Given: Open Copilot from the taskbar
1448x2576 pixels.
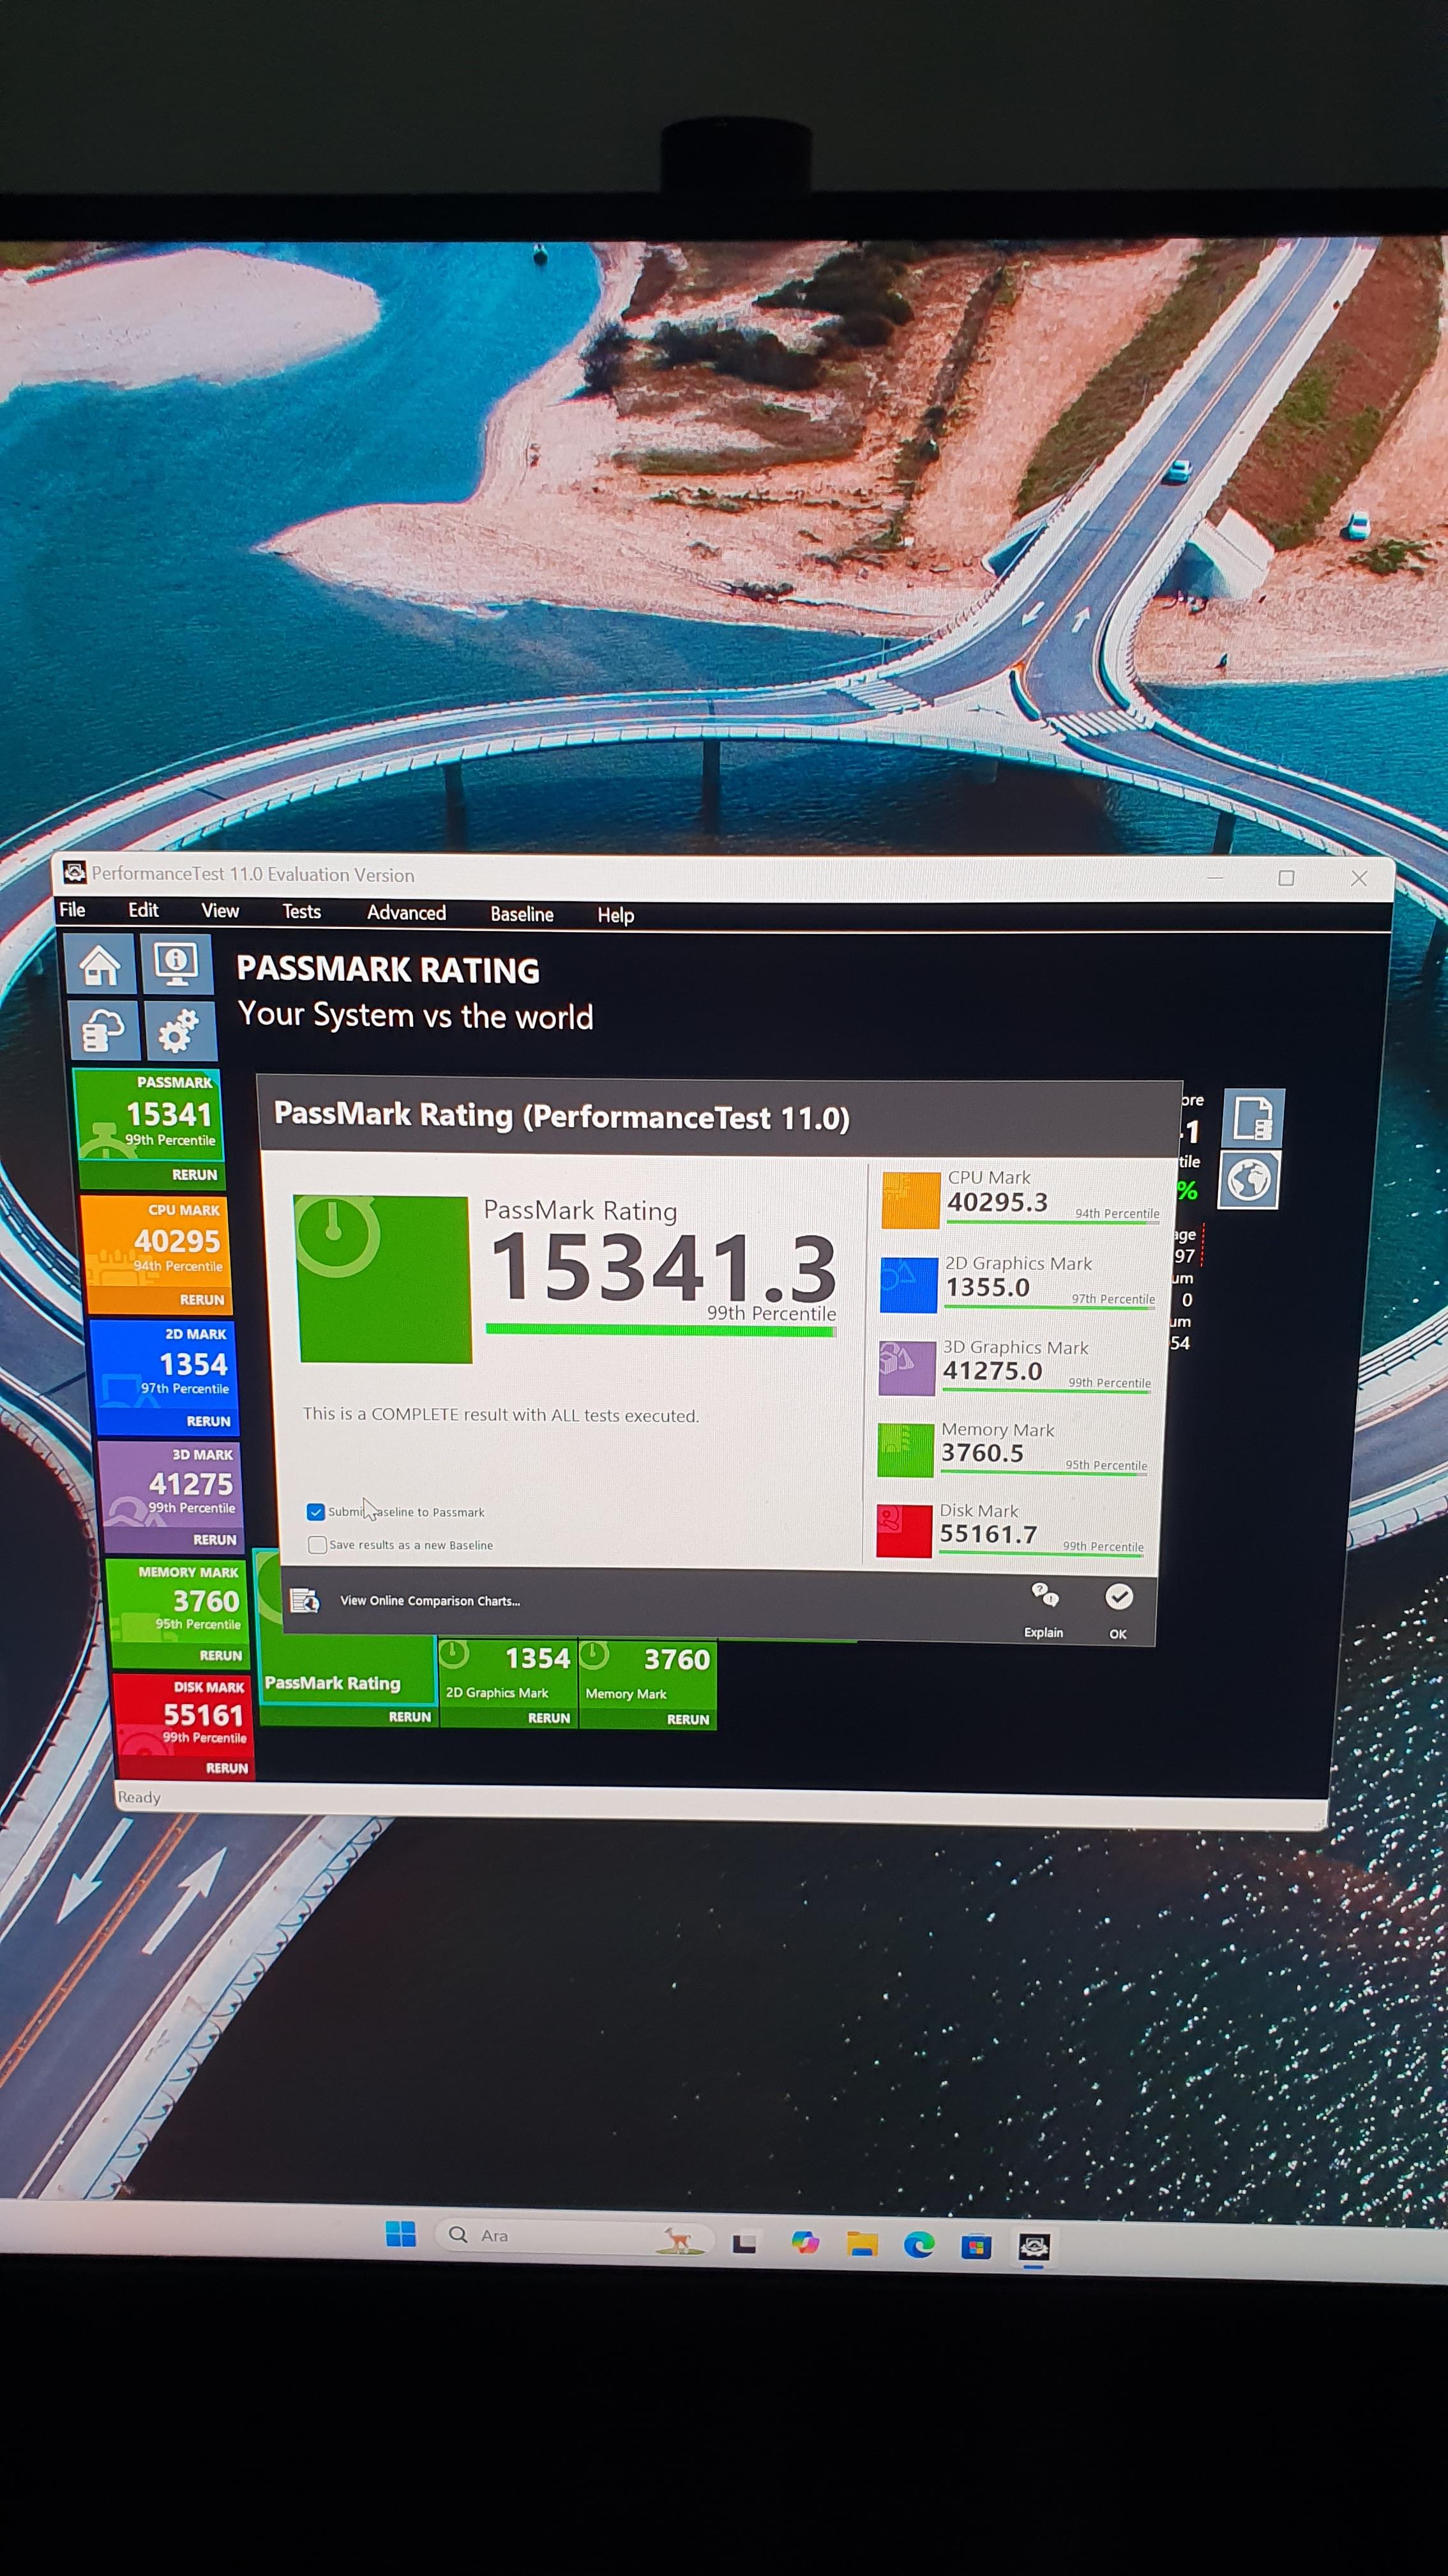Looking at the screenshot, I should [x=806, y=2243].
